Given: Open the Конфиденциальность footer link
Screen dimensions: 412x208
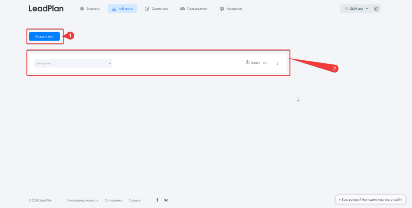Looking at the screenshot, I should (83, 200).
